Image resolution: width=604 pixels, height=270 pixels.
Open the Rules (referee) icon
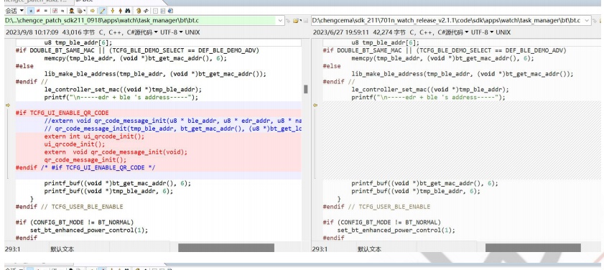72,11
